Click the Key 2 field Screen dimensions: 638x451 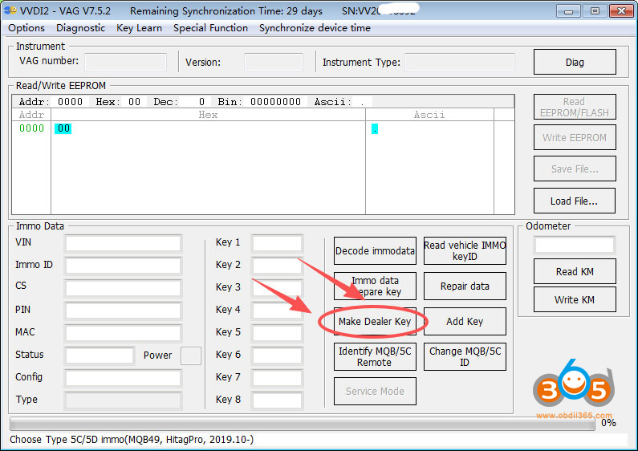click(x=277, y=266)
